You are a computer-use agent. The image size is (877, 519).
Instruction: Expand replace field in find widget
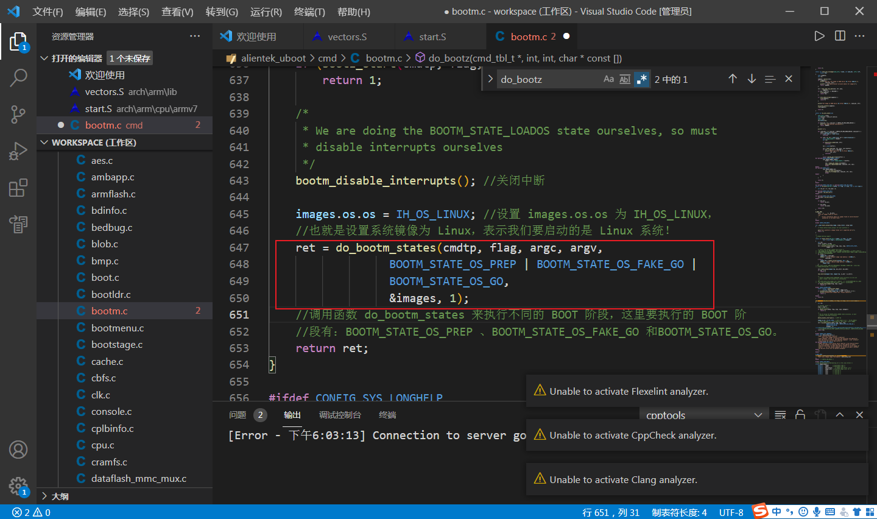click(x=490, y=79)
